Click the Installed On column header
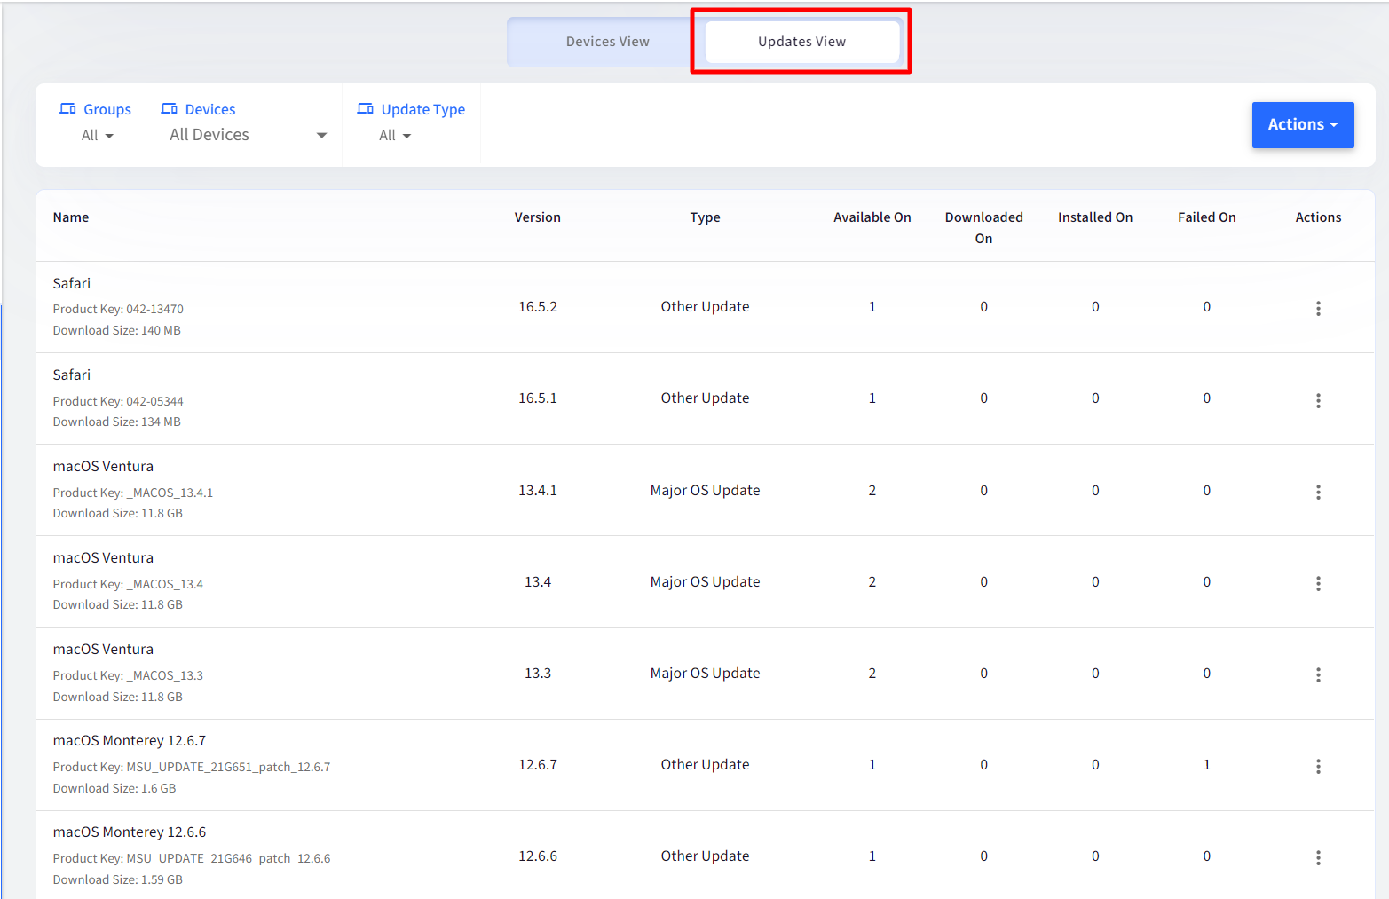 click(x=1094, y=217)
